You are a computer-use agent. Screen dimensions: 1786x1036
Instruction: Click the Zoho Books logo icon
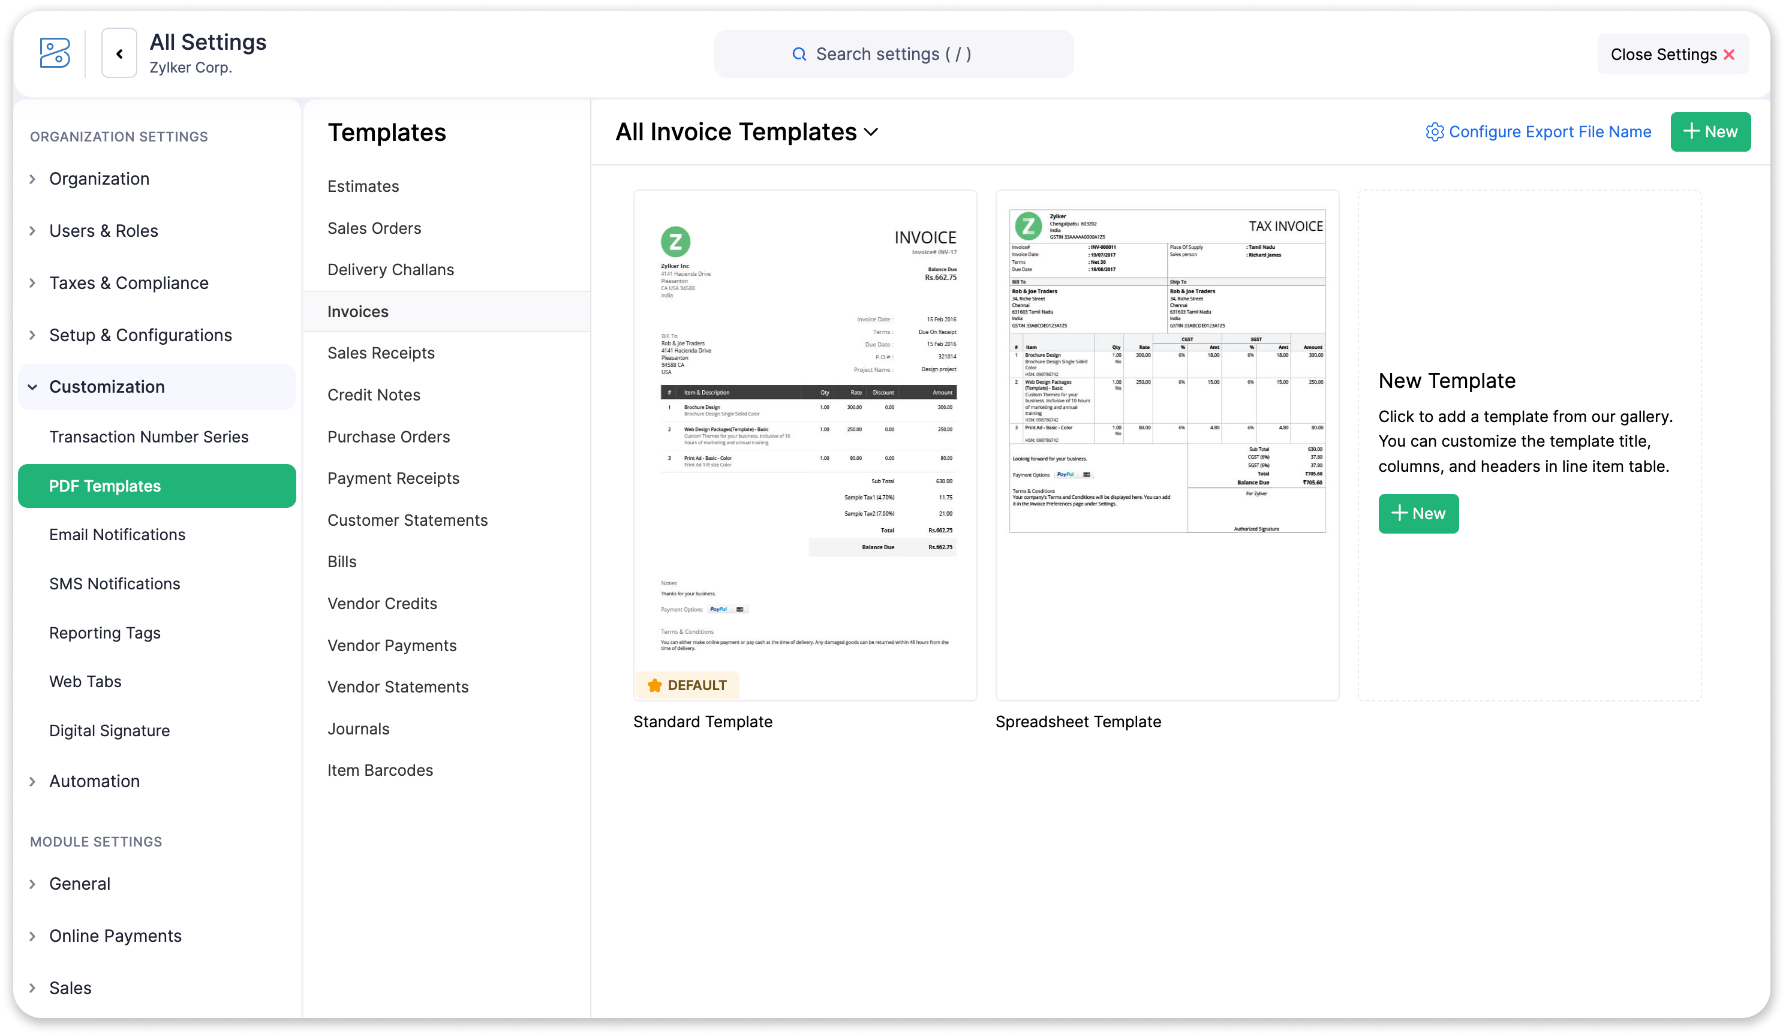tap(55, 53)
